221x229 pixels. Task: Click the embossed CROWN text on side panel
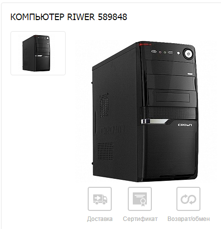tap(112, 130)
